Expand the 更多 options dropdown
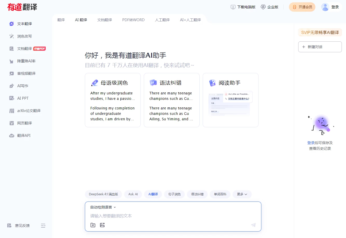346x238 pixels. pos(242,194)
